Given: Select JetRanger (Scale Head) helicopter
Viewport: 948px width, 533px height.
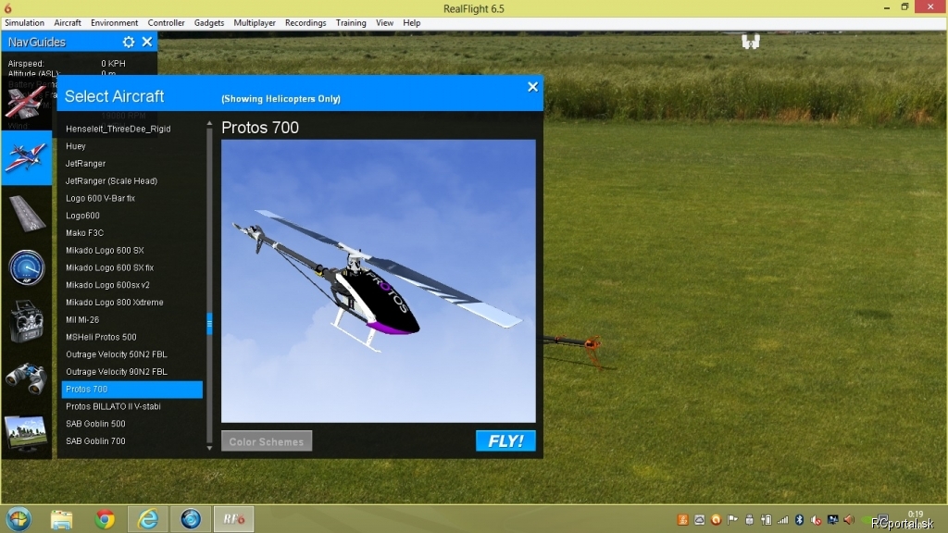Looking at the screenshot, I should click(x=131, y=180).
